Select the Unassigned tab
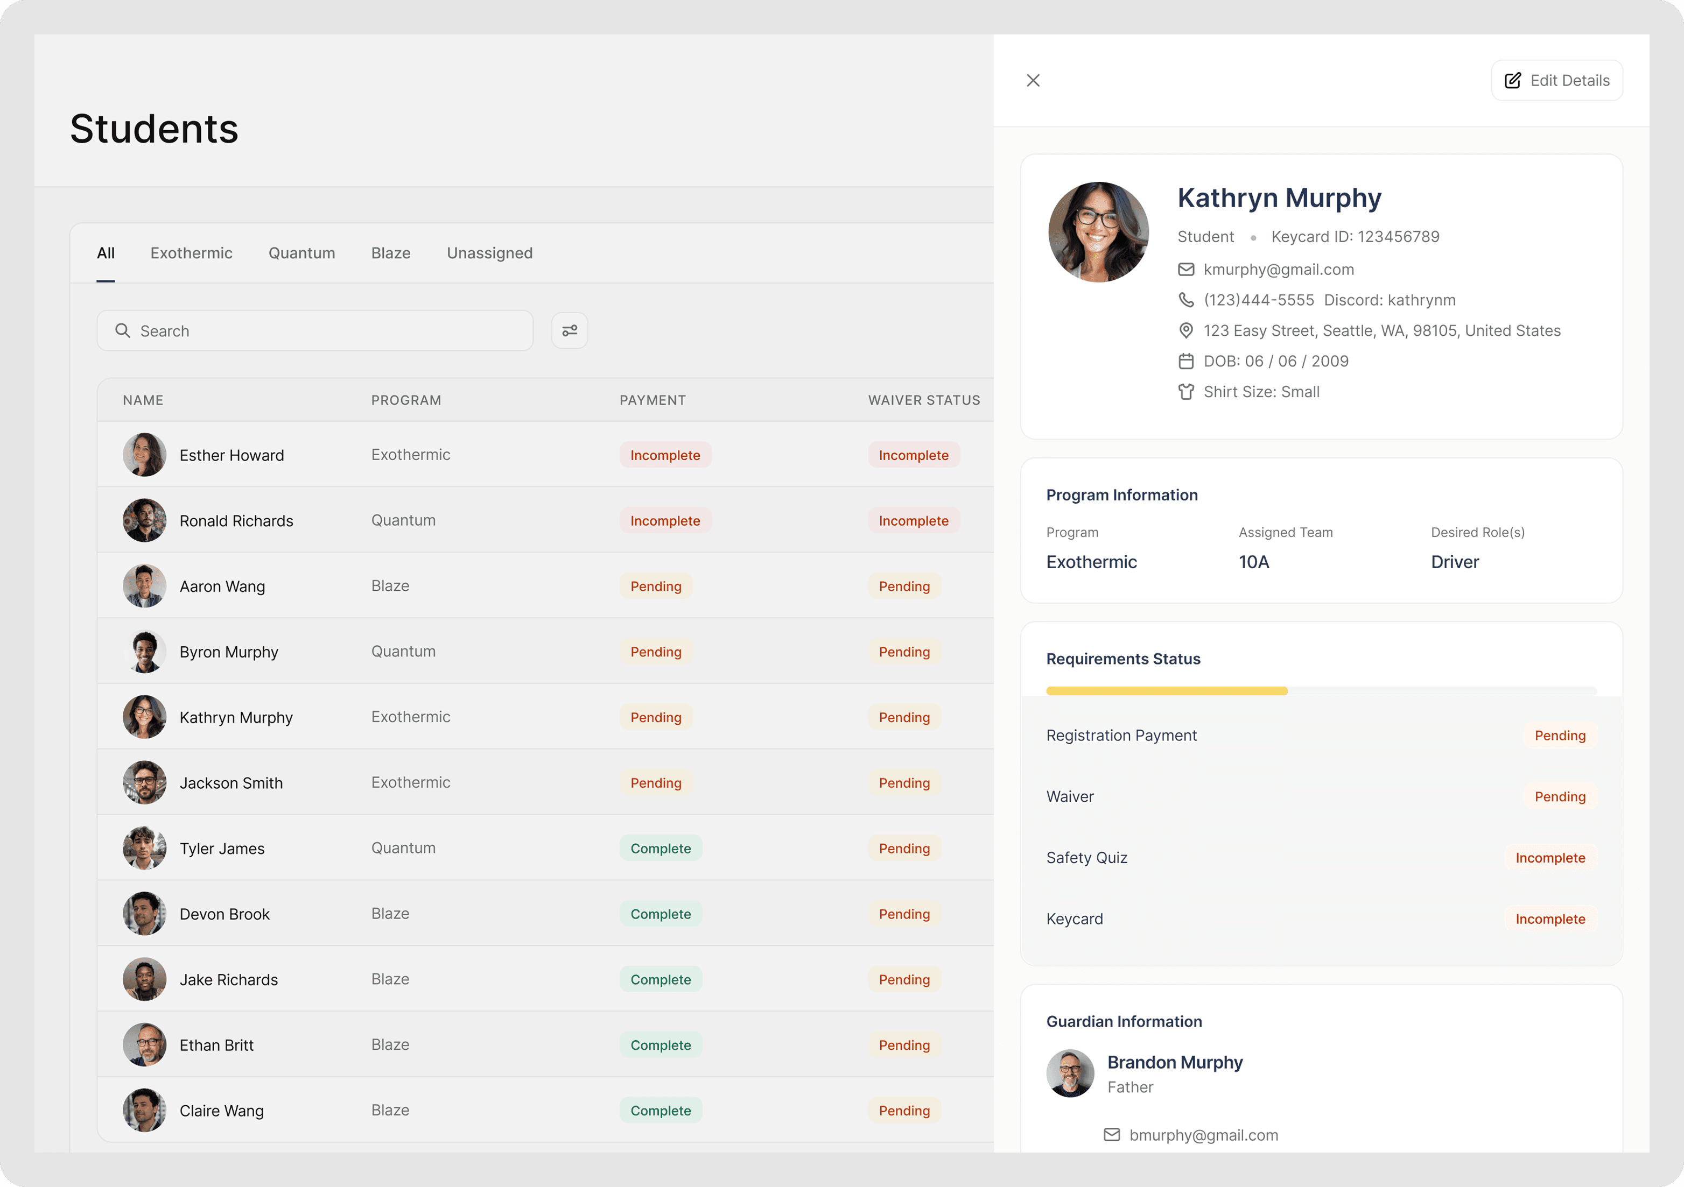This screenshot has width=1684, height=1187. point(489,253)
